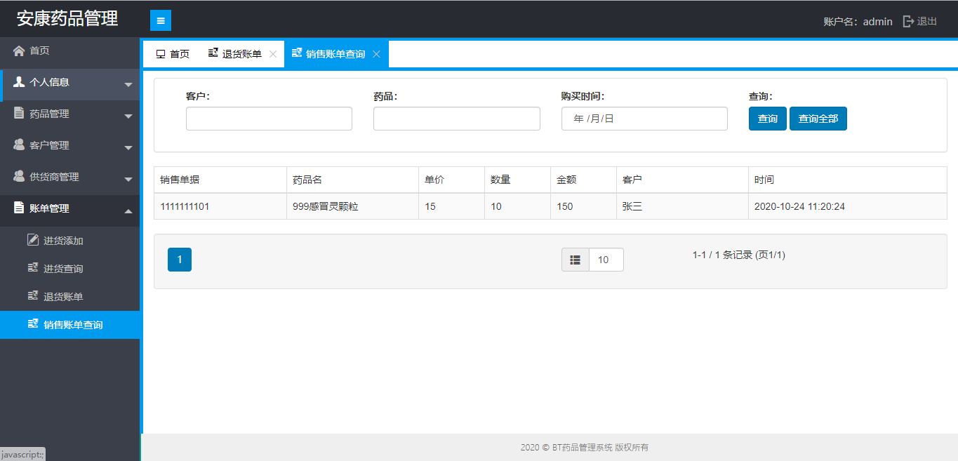Collapse the 账单管理 sidebar menu arrow
The width and height of the screenshot is (958, 461).
[128, 211]
